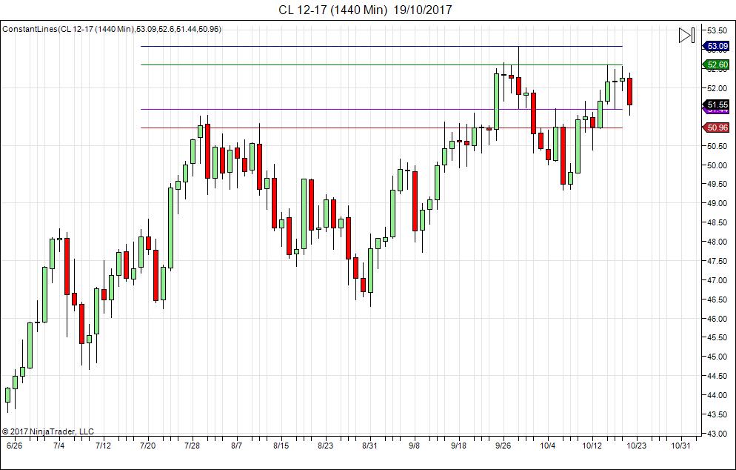Select the green 52.6 horizontal line
This screenshot has width=736, height=470.
coord(381,64)
